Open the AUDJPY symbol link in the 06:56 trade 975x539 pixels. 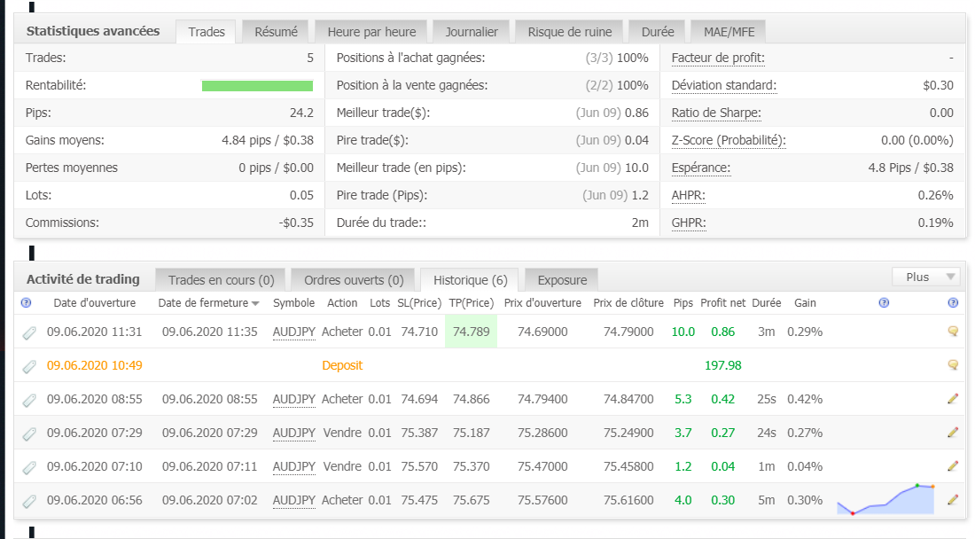click(293, 500)
